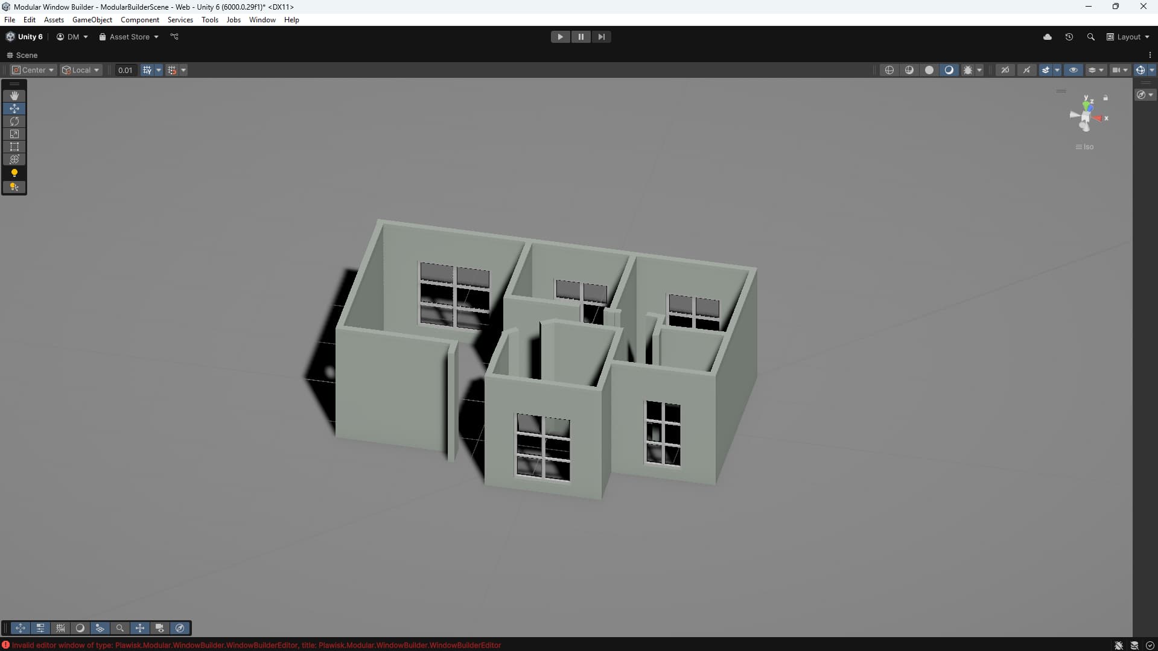Screen dimensions: 1158x651
Task: Toggle scene view lighting
Action: 949,70
